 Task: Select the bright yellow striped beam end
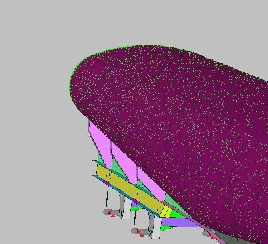[x=166, y=211]
